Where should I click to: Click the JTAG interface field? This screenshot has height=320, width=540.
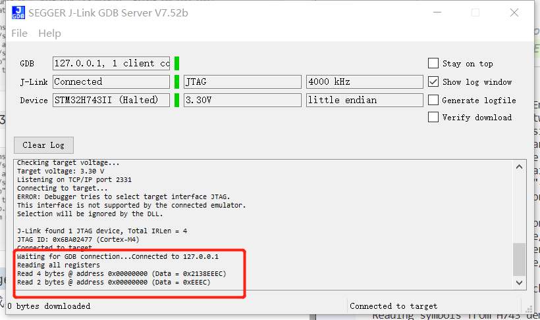(242, 81)
